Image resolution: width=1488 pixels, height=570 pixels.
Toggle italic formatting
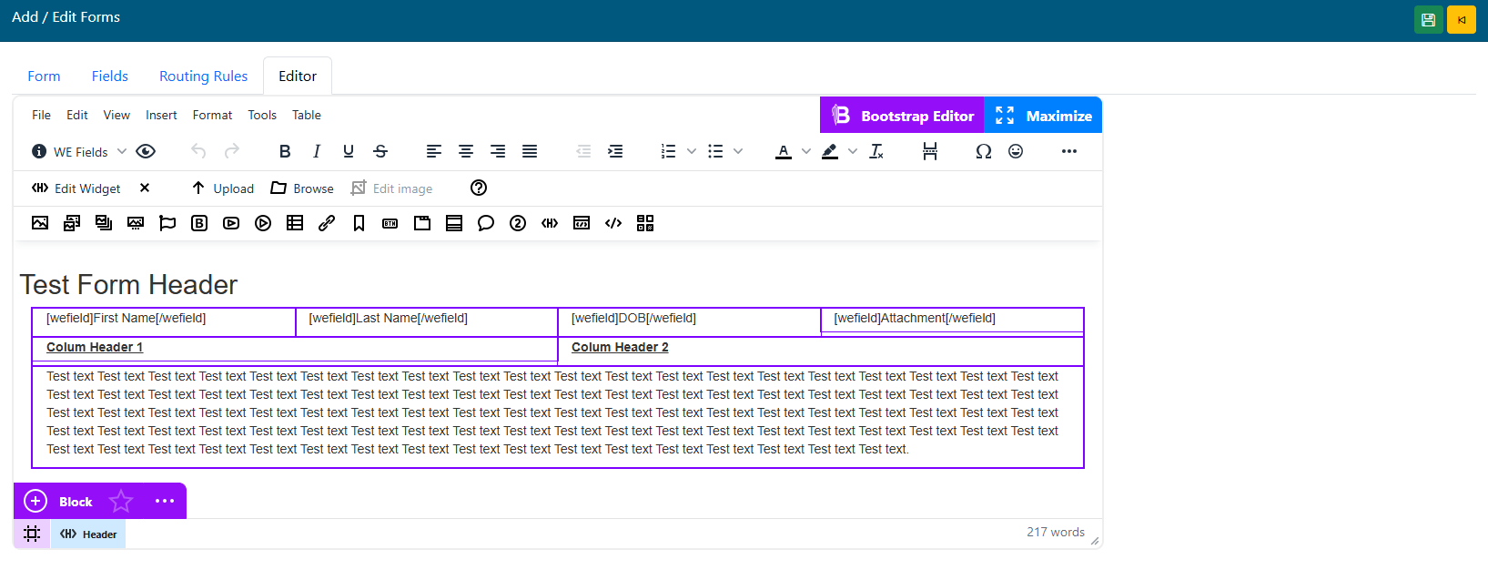click(x=317, y=152)
